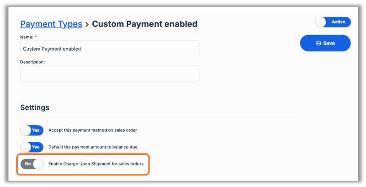Click the breadcrumb arrow separator
This screenshot has width=366, height=187.
tap(87, 25)
